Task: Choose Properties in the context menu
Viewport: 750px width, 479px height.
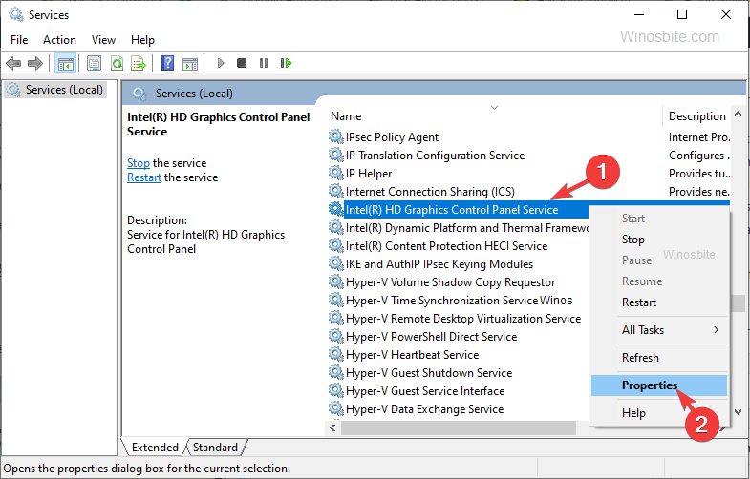Action: 659,385
